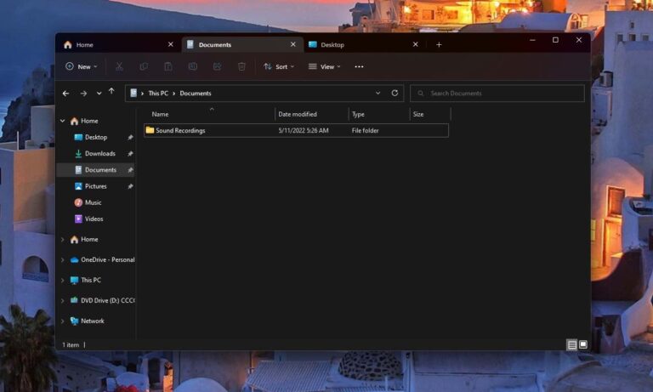Image resolution: width=653 pixels, height=392 pixels.
Task: Click the 5/11/2022 5:26 AM date cell
Action: click(x=304, y=130)
